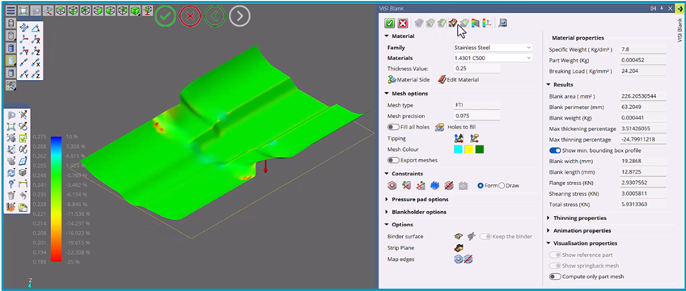Click the first Map edges icon
686x291 pixels.
click(459, 259)
